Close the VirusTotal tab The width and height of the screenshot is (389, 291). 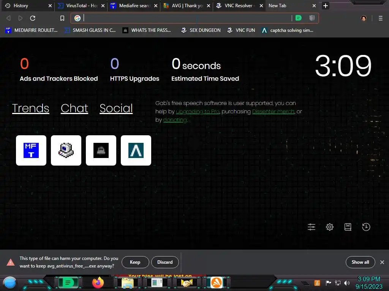[103, 6]
